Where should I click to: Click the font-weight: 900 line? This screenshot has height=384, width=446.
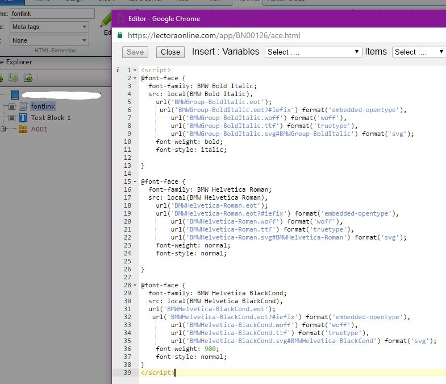(x=187, y=349)
